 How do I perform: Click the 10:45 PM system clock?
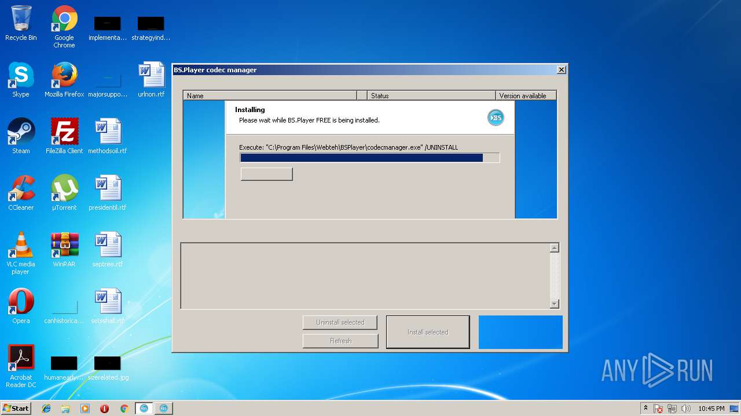tap(711, 408)
